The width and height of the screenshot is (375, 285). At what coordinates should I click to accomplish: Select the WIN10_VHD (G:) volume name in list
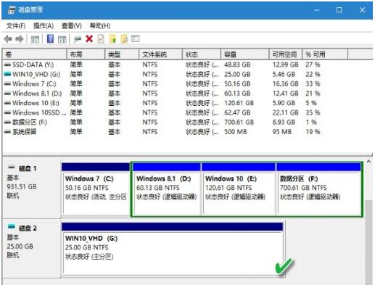click(x=36, y=74)
